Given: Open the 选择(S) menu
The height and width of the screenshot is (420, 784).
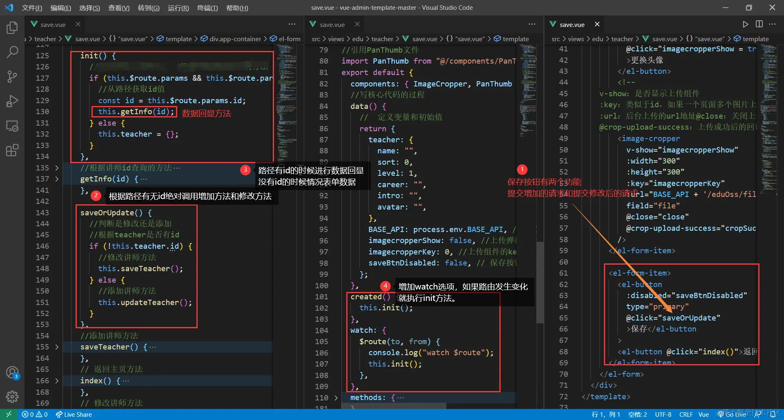Looking at the screenshot, I should click(x=89, y=8).
